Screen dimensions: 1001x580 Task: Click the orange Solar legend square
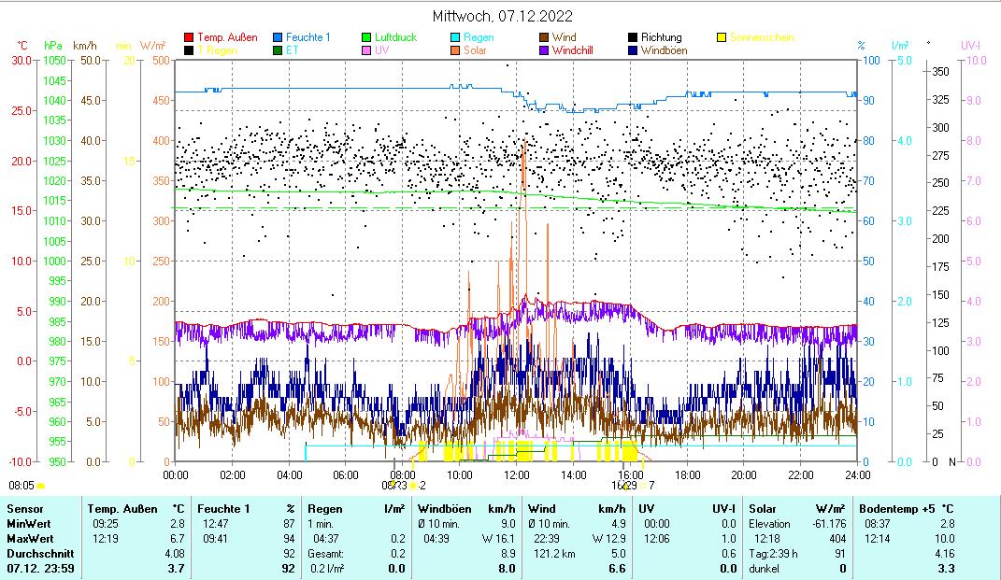pyautogui.click(x=455, y=50)
